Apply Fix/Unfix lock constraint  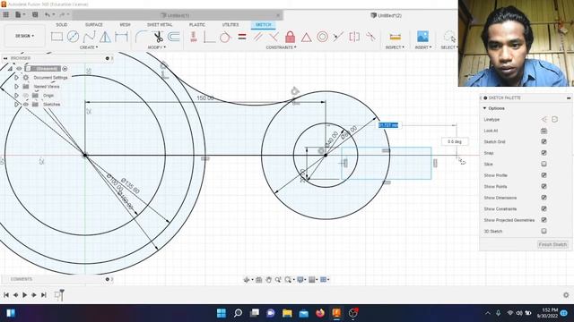pos(290,37)
